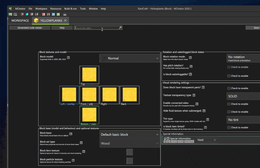
Task: Open the No rotation mode dropdown
Action: [x=243, y=58]
